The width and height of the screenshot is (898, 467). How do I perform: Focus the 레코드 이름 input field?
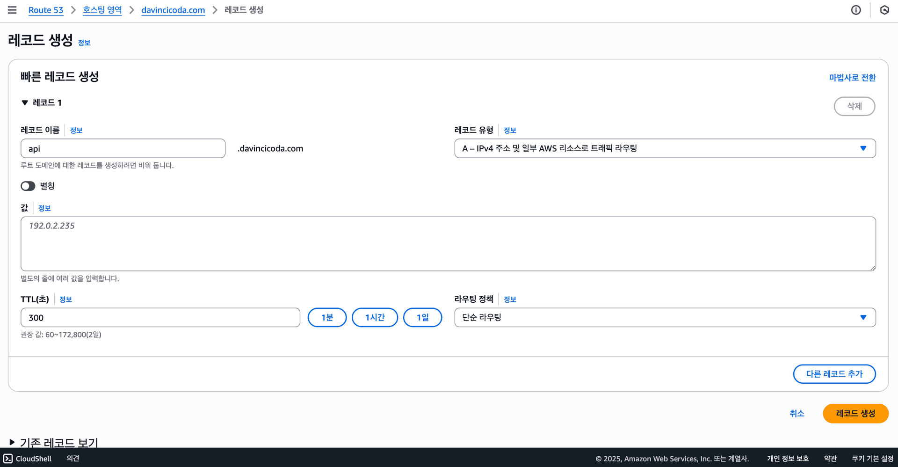tap(123, 148)
